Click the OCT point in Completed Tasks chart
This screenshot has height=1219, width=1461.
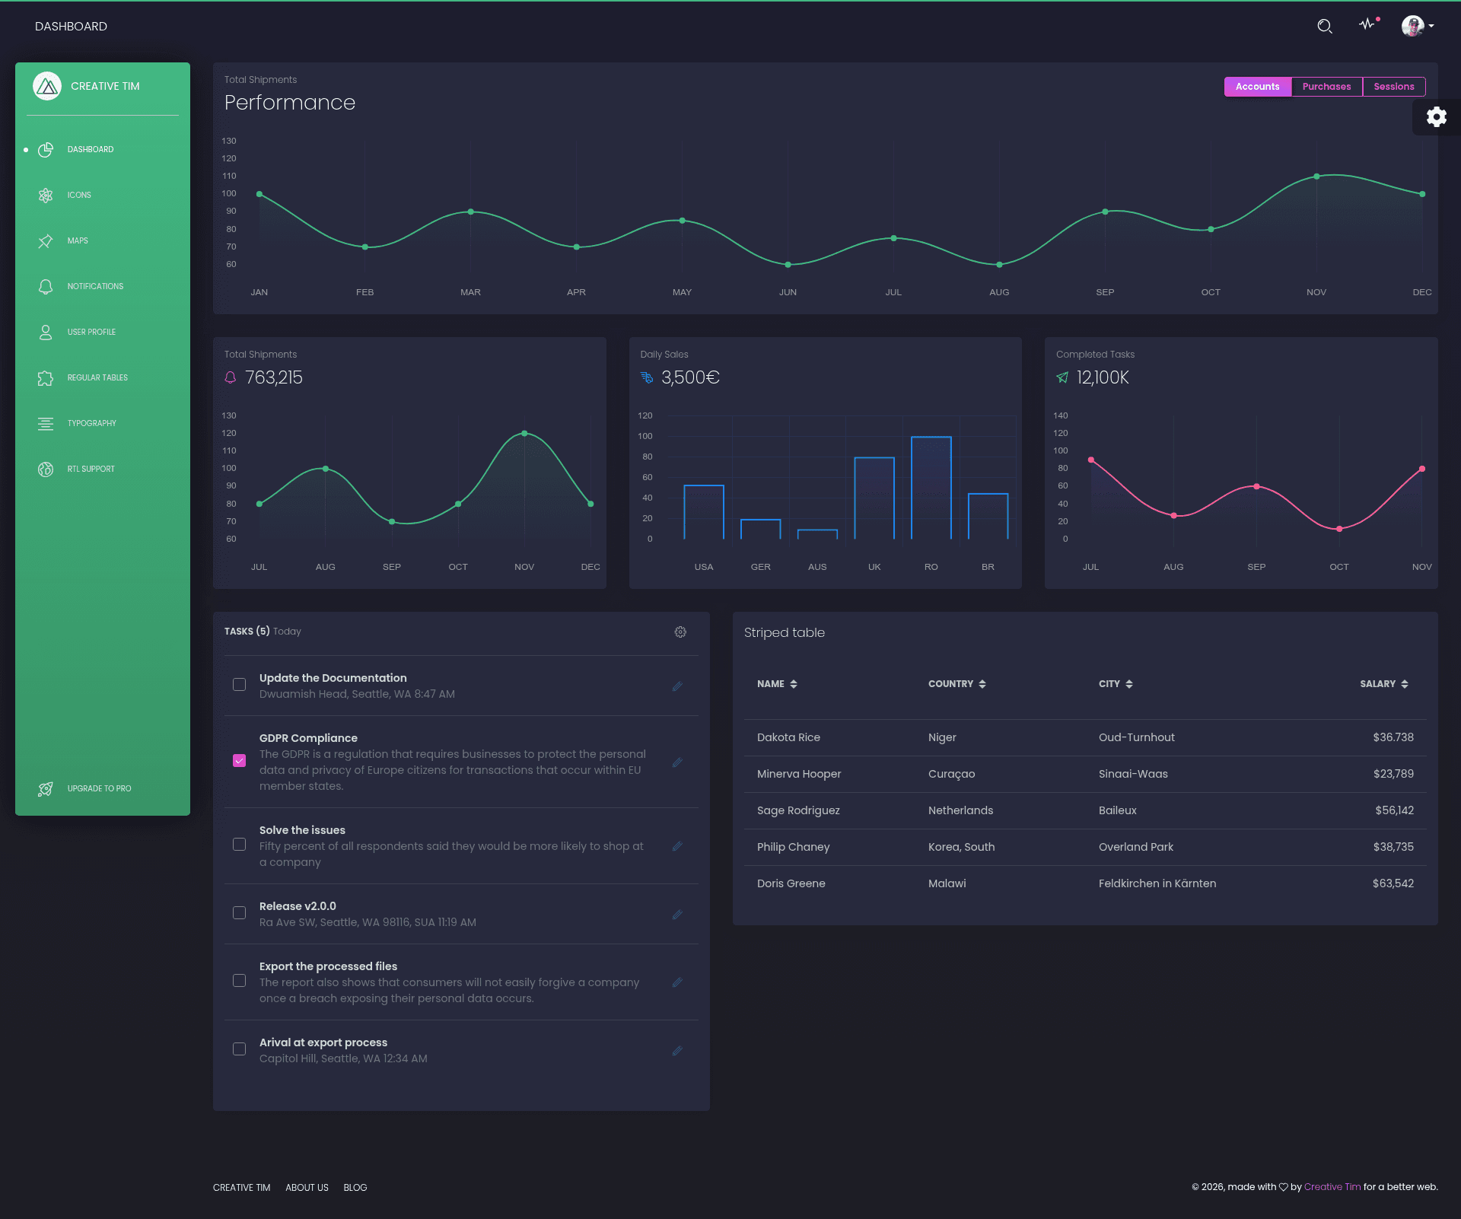pos(1339,529)
